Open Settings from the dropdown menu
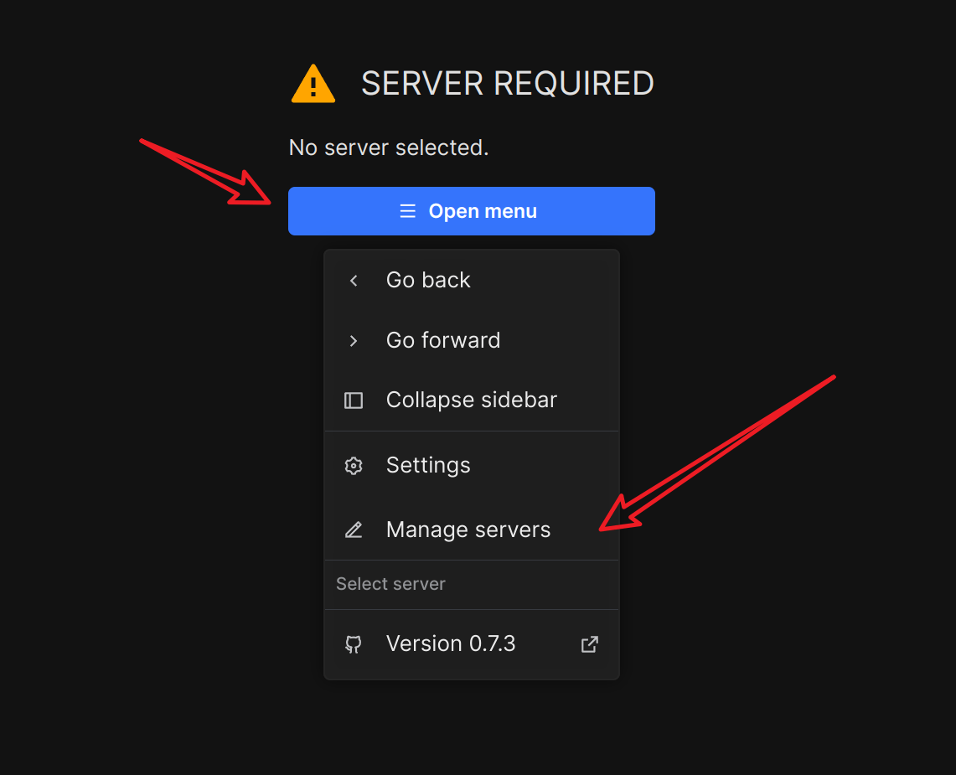The height and width of the screenshot is (775, 956). [428, 465]
